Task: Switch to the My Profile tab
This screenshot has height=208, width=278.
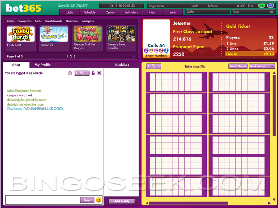Action: click(x=42, y=65)
